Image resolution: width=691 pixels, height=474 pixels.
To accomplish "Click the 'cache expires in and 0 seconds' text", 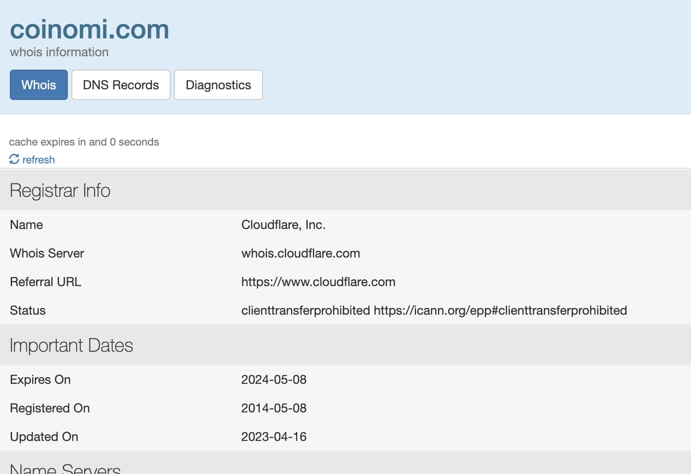I will point(84,142).
